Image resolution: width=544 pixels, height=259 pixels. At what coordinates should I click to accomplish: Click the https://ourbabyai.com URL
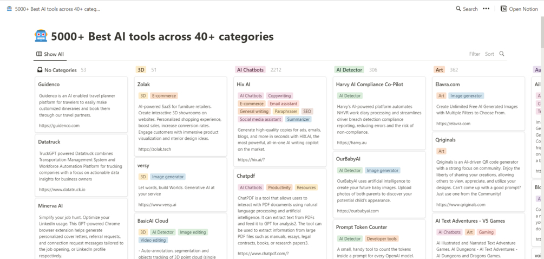358,211
